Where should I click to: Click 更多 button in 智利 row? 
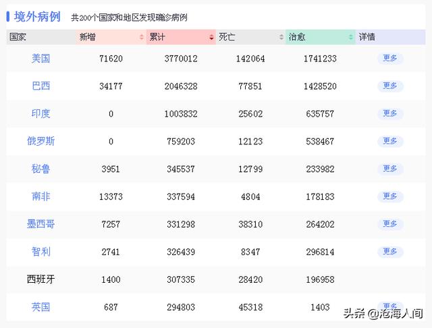[390, 252]
